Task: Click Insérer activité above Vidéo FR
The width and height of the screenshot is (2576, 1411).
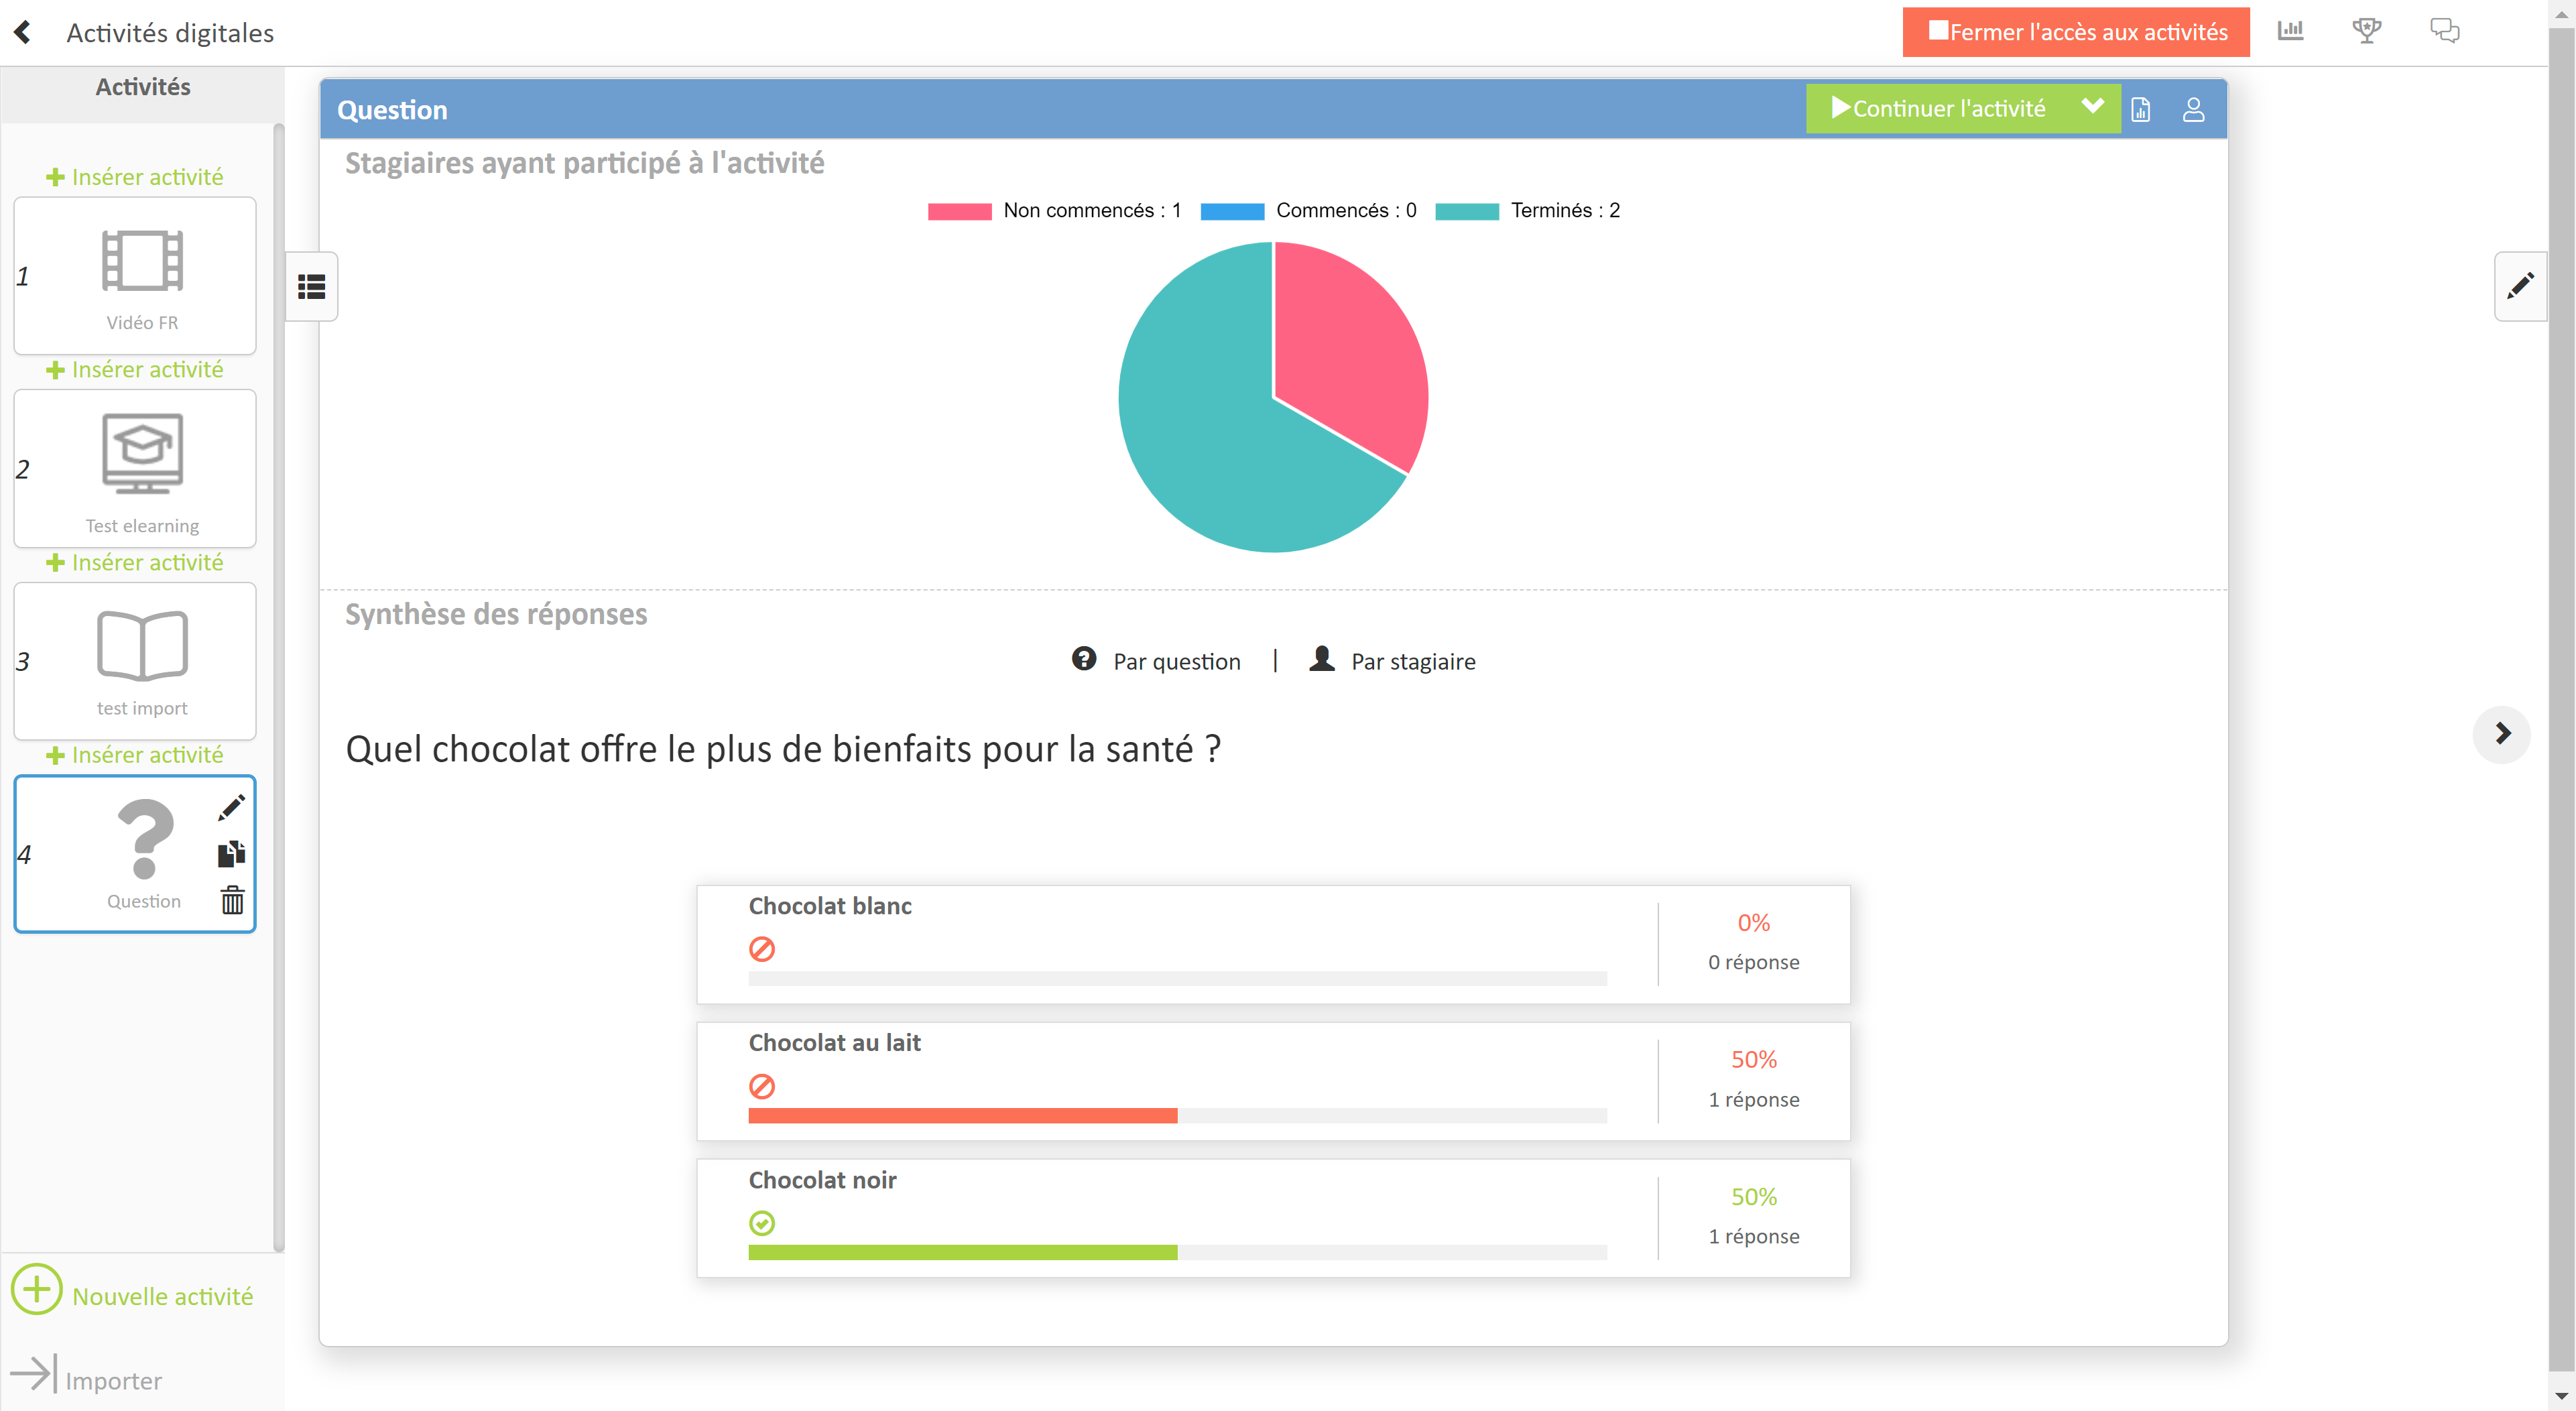Action: point(135,177)
